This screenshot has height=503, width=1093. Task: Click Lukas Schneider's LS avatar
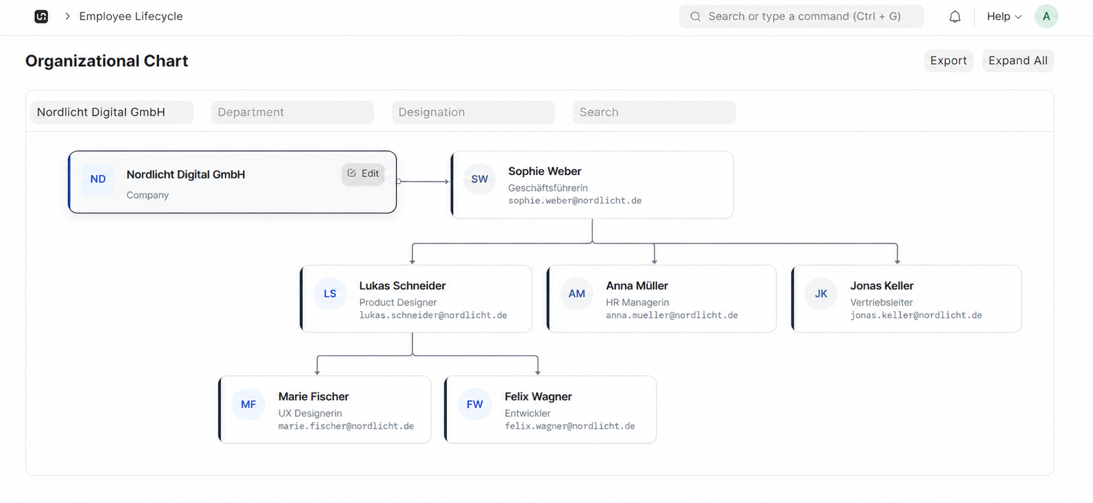coord(330,294)
